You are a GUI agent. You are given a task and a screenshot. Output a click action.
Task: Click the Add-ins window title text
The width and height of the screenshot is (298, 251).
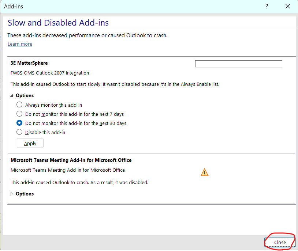(x=14, y=7)
